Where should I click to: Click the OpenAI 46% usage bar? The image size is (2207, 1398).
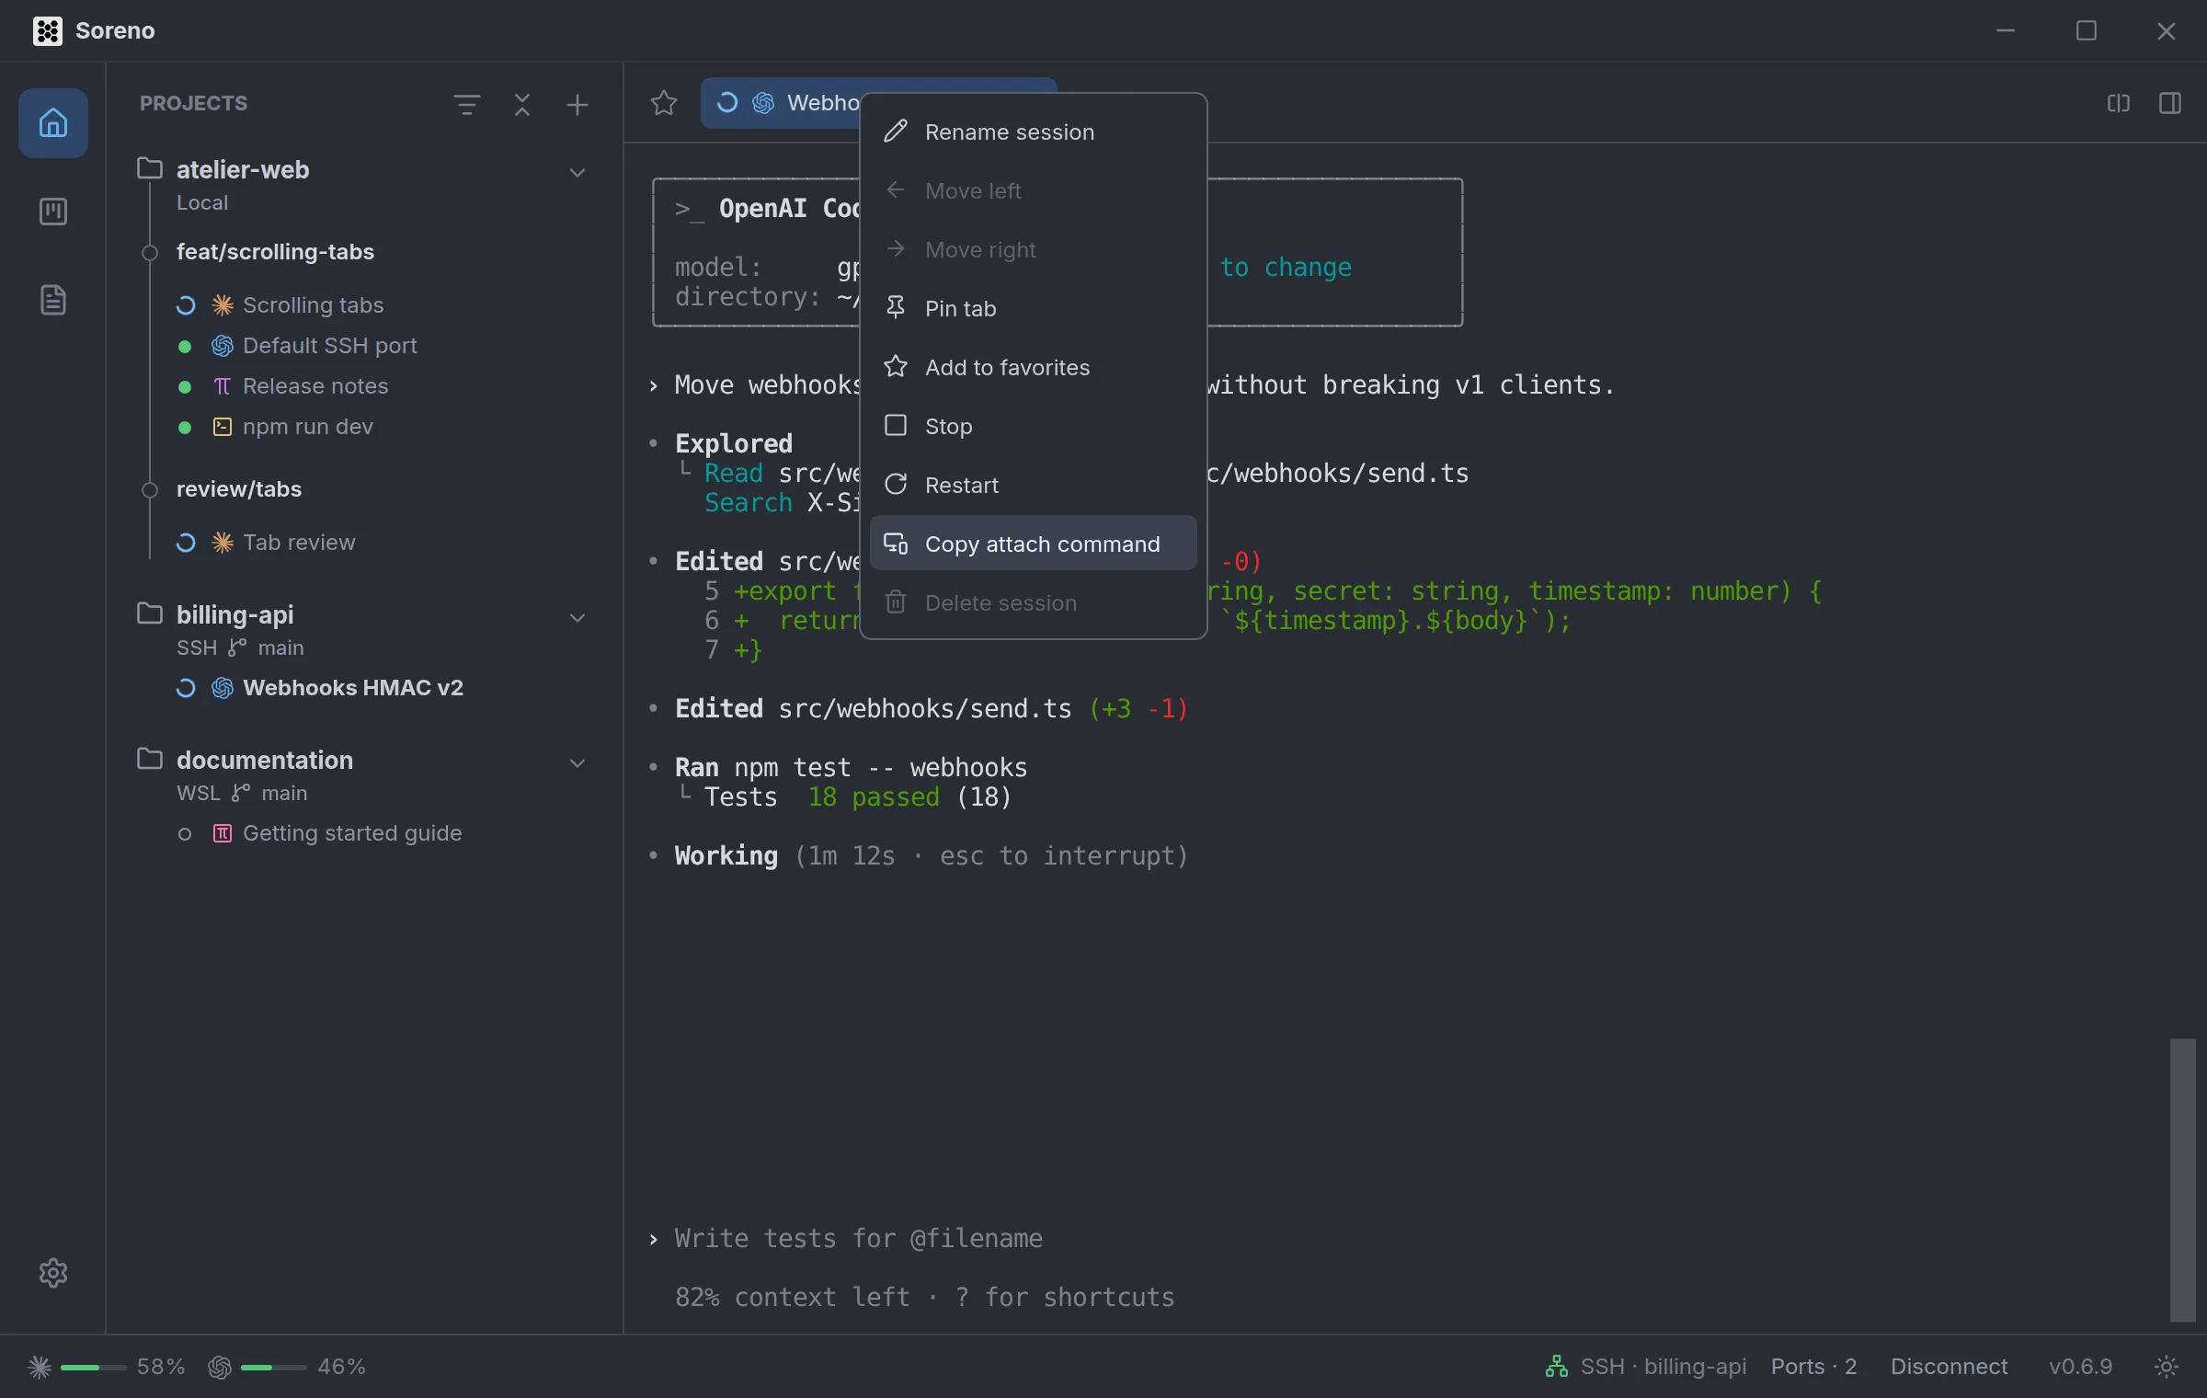coord(273,1368)
